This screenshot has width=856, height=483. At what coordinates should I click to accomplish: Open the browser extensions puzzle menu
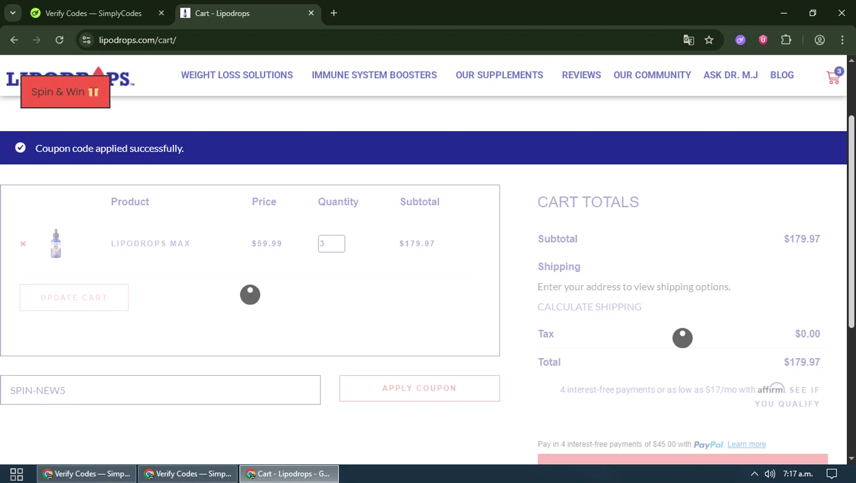786,40
